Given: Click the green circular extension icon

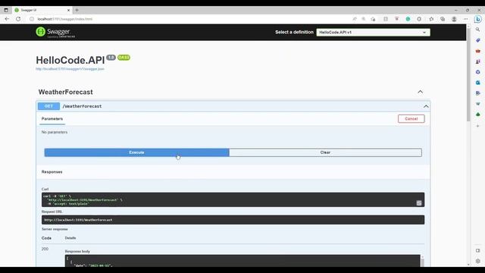Looking at the screenshot, I should click(x=408, y=19).
